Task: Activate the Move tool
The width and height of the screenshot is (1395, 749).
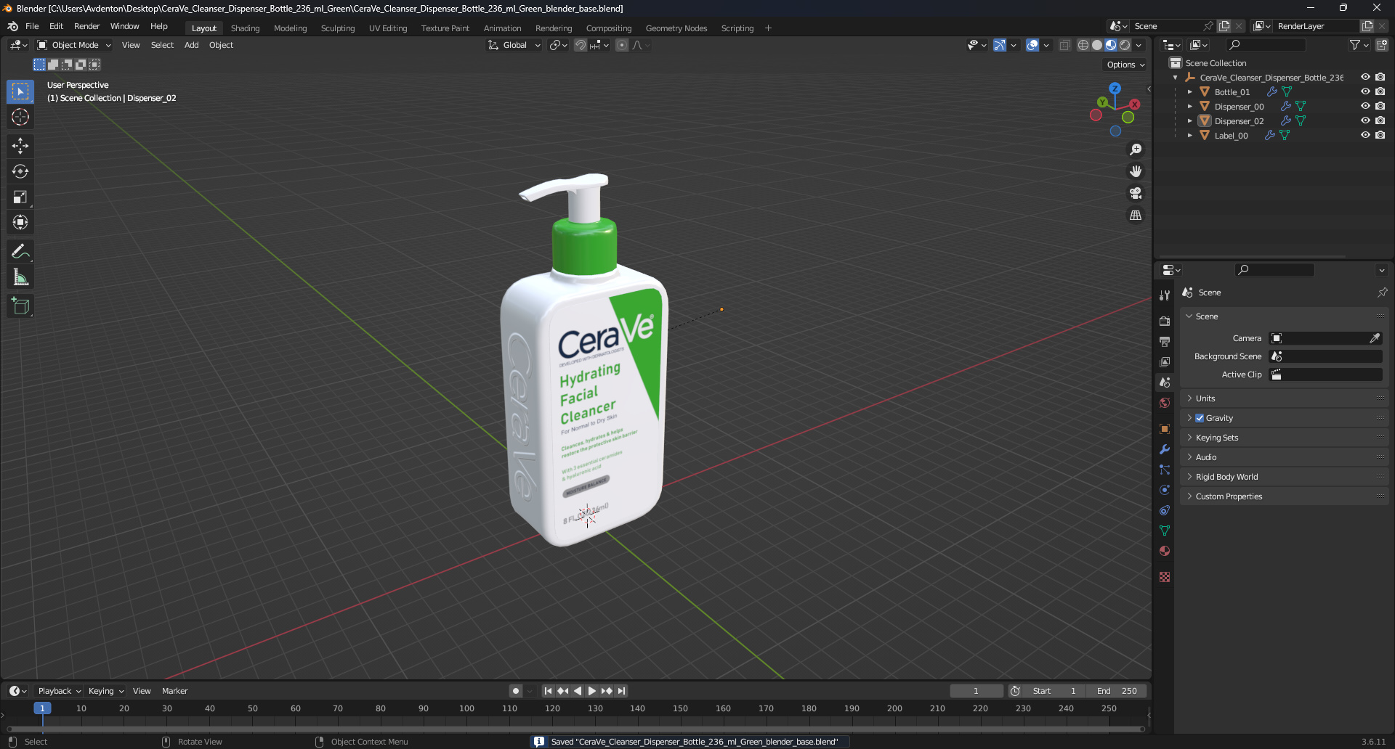Action: click(x=20, y=146)
